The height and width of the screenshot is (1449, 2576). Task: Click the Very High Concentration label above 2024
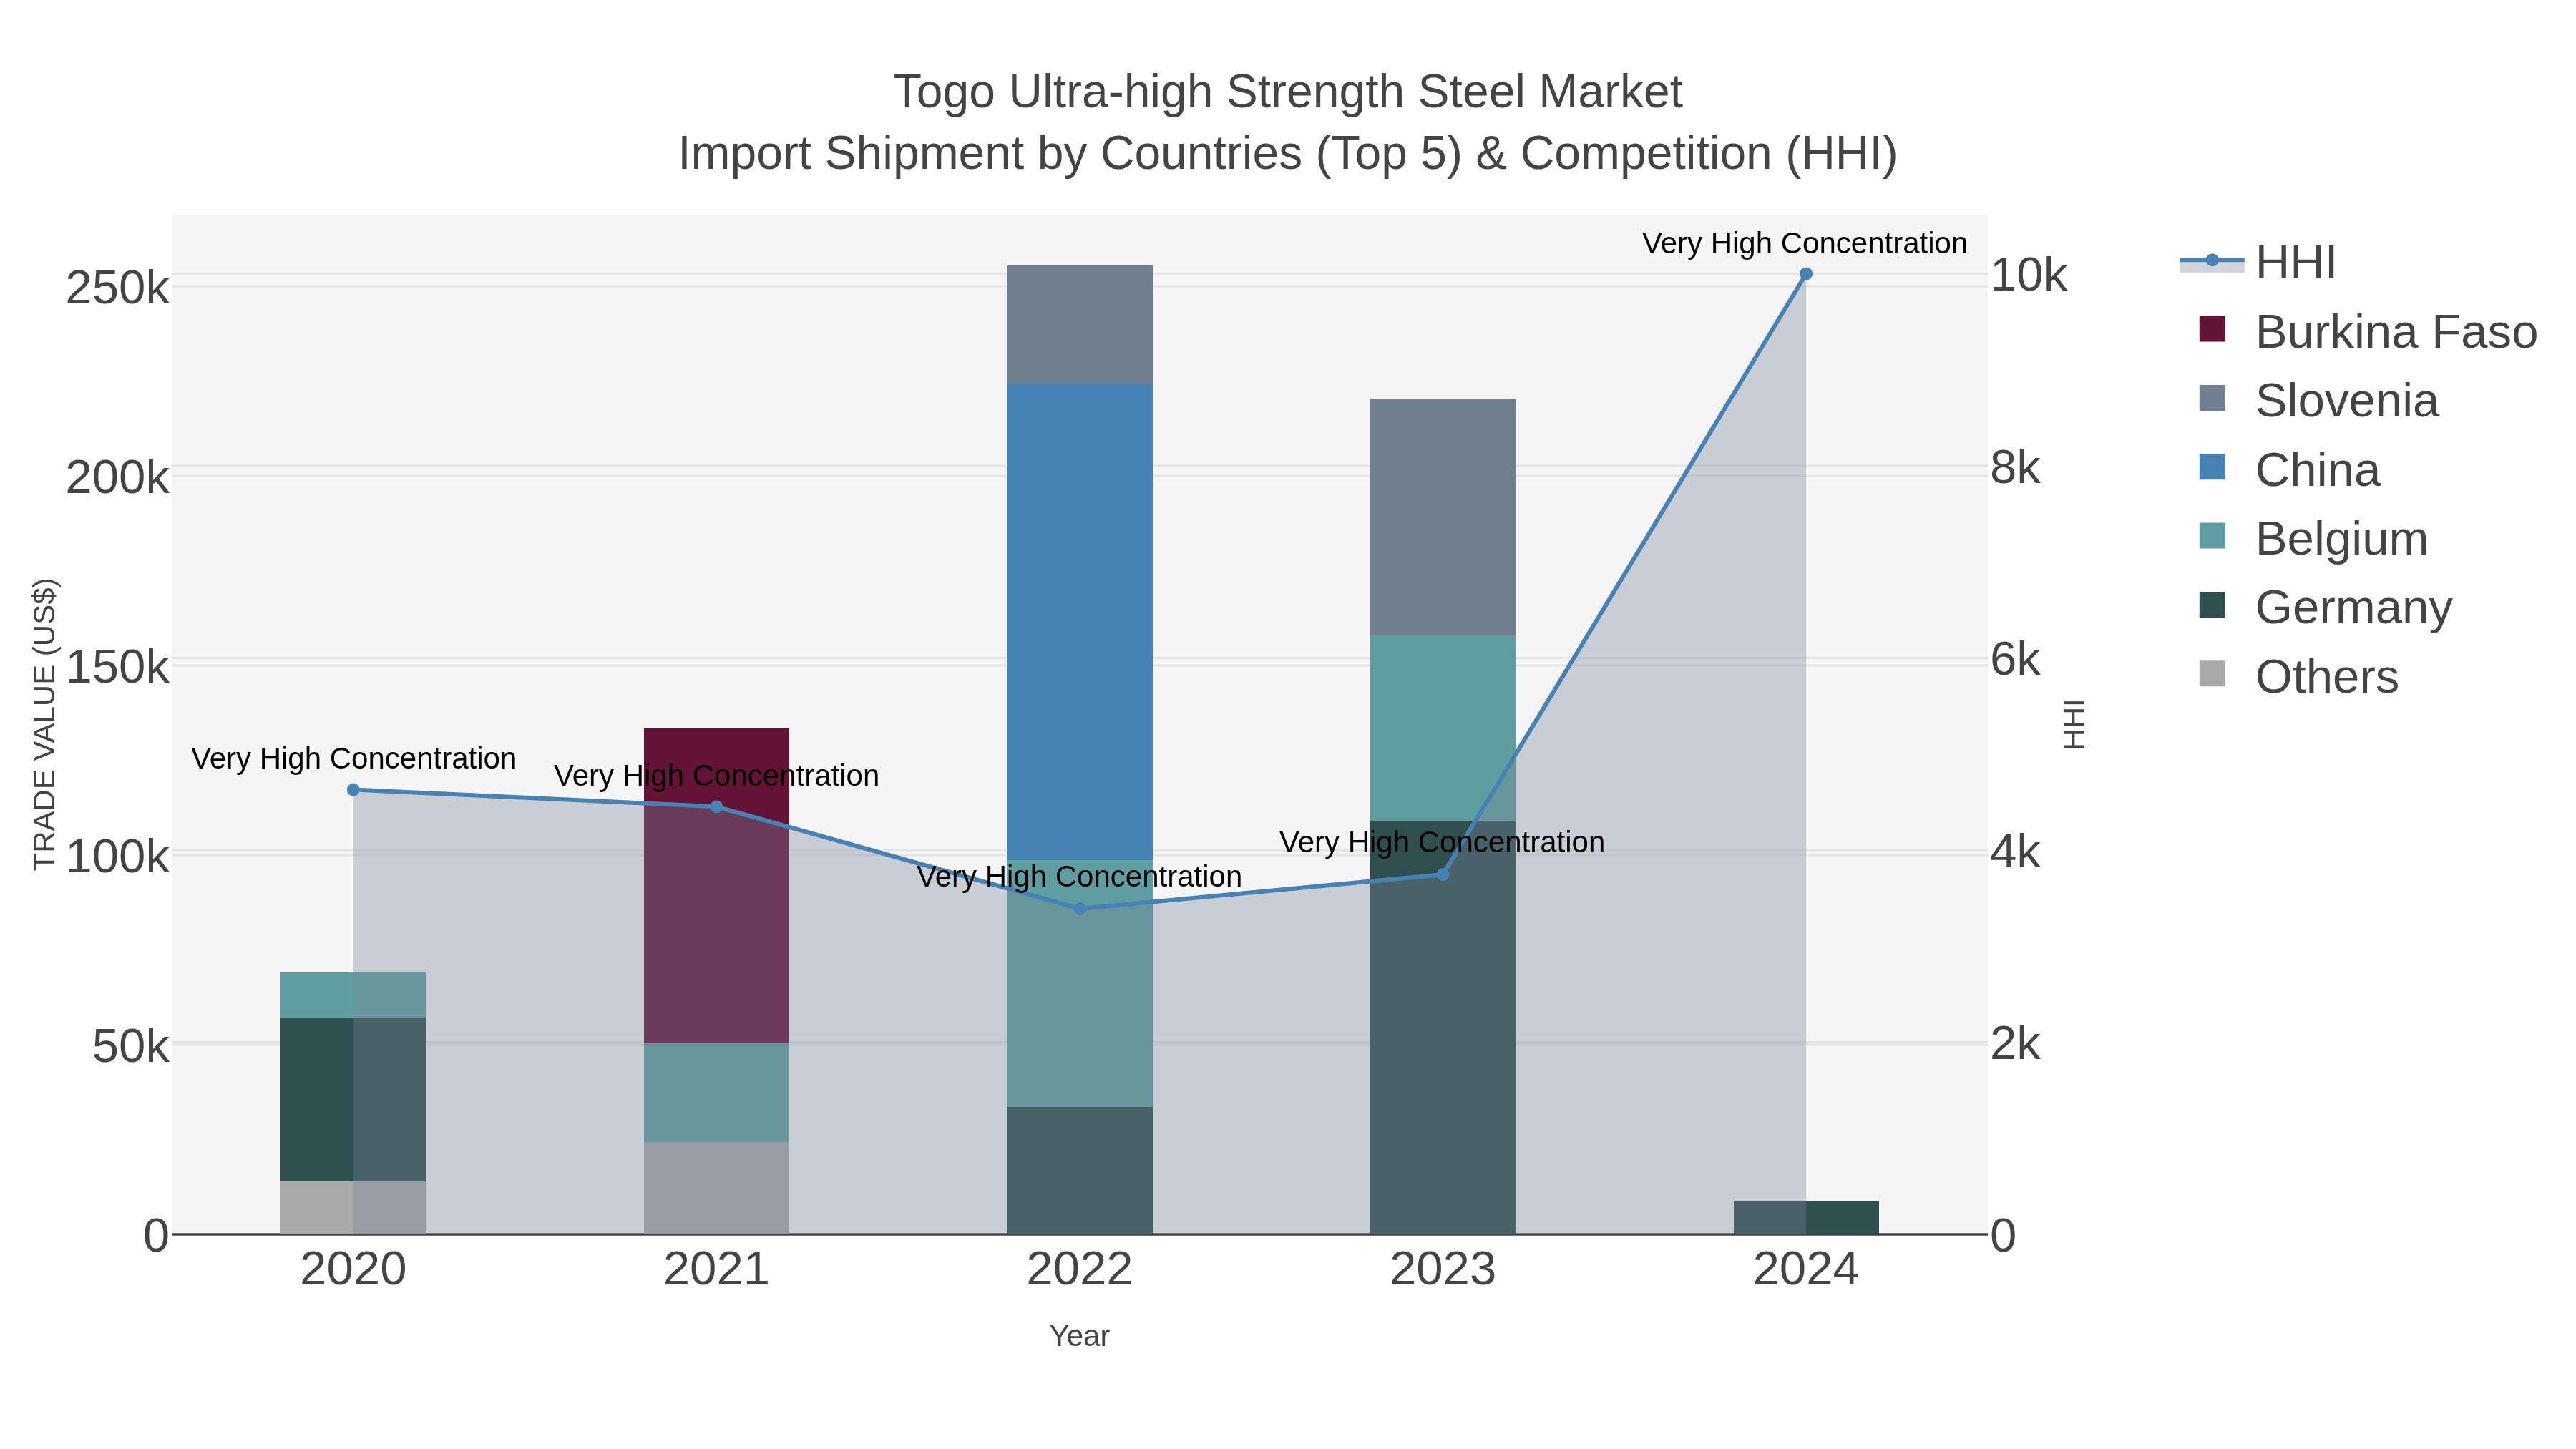[x=1805, y=243]
